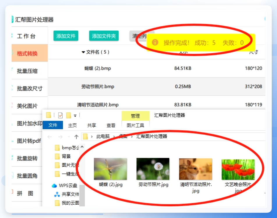277x218 pixels.
Task: Open 拼图 in the sidebar
Action: point(27,193)
